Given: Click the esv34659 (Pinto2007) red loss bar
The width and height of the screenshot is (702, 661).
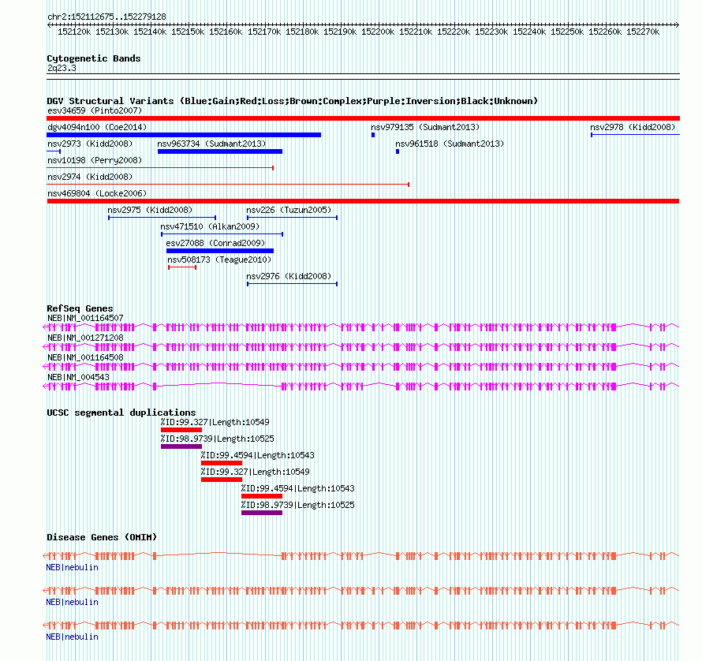Looking at the screenshot, I should pos(363,118).
